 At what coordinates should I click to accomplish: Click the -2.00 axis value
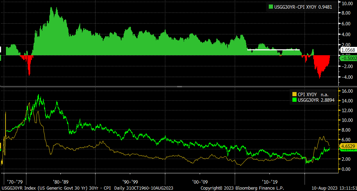pyautogui.click(x=348, y=66)
